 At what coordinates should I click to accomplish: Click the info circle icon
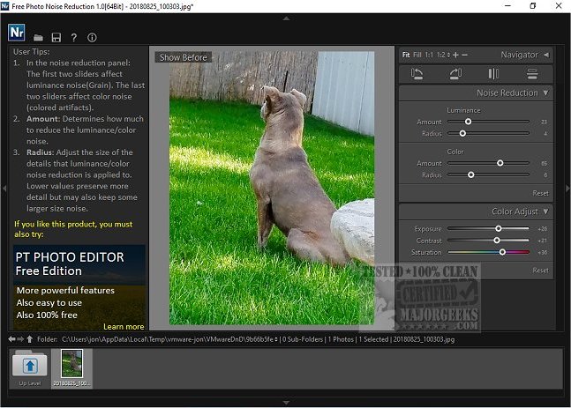coord(92,38)
